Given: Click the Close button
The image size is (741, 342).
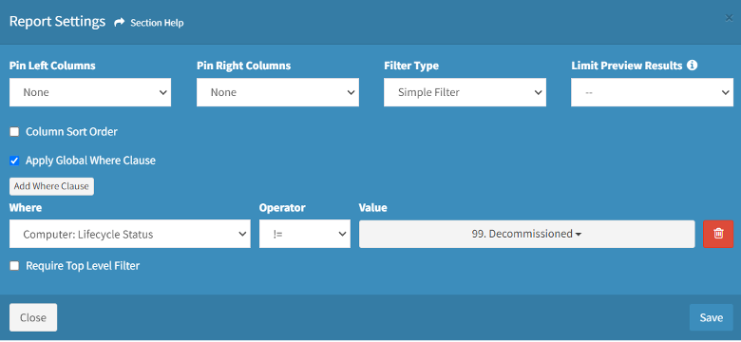Looking at the screenshot, I should click(x=33, y=317).
